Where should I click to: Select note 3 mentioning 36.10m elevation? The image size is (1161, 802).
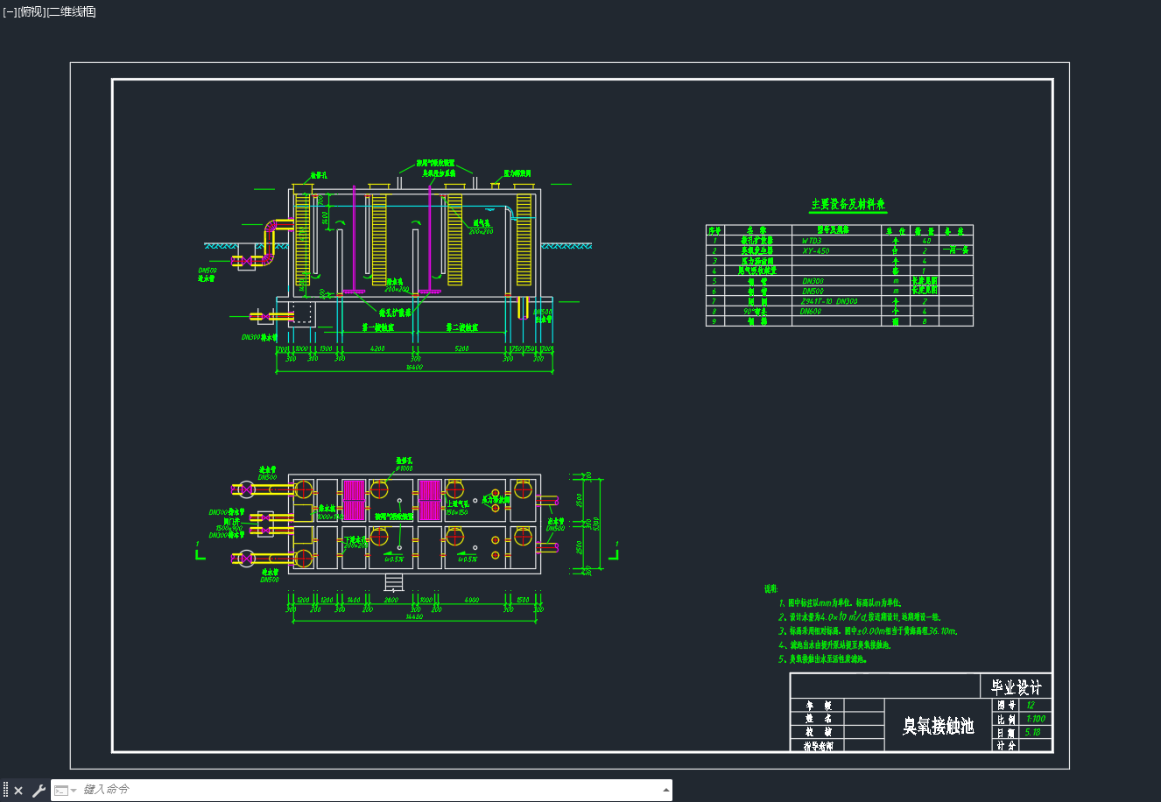(868, 630)
